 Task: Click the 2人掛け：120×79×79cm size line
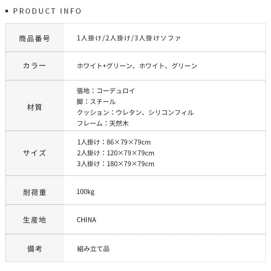115,153
